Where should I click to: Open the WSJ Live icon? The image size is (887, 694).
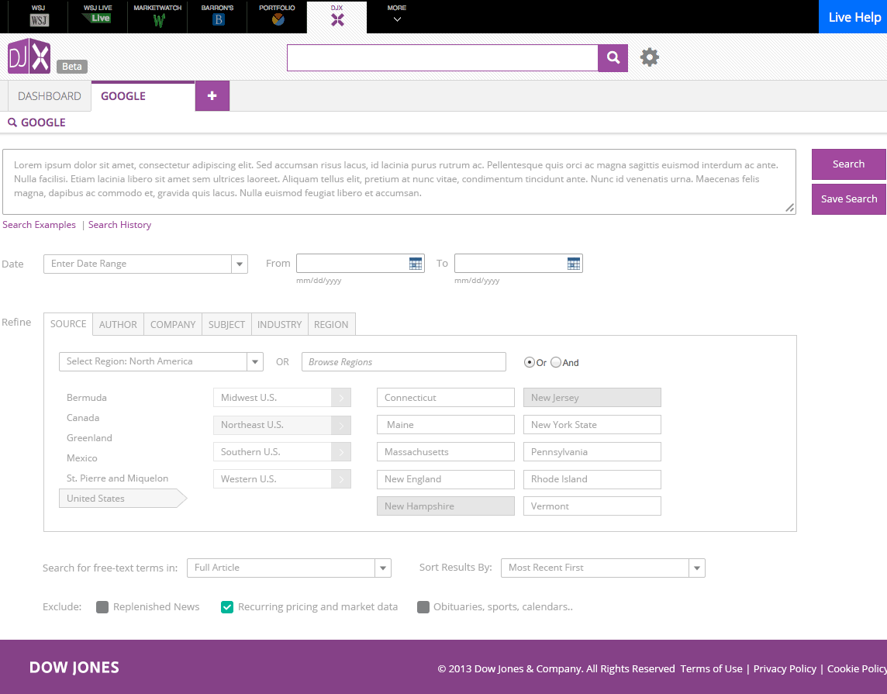[97, 18]
